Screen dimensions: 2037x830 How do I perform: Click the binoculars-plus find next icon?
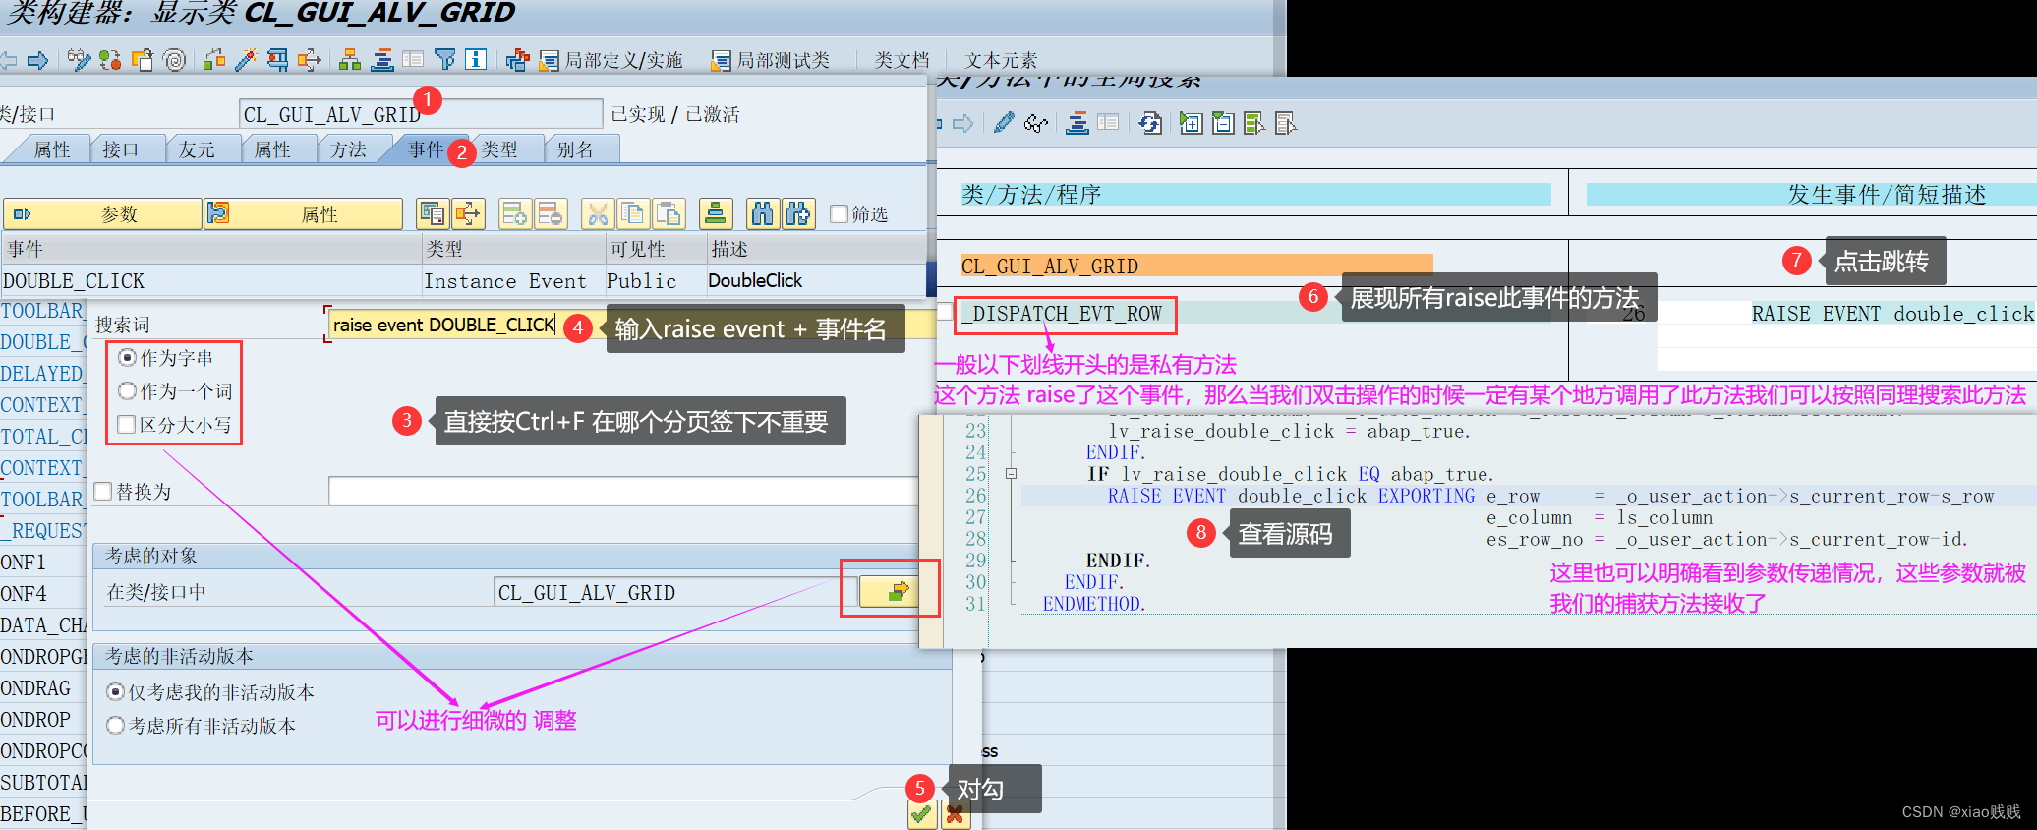point(797,213)
